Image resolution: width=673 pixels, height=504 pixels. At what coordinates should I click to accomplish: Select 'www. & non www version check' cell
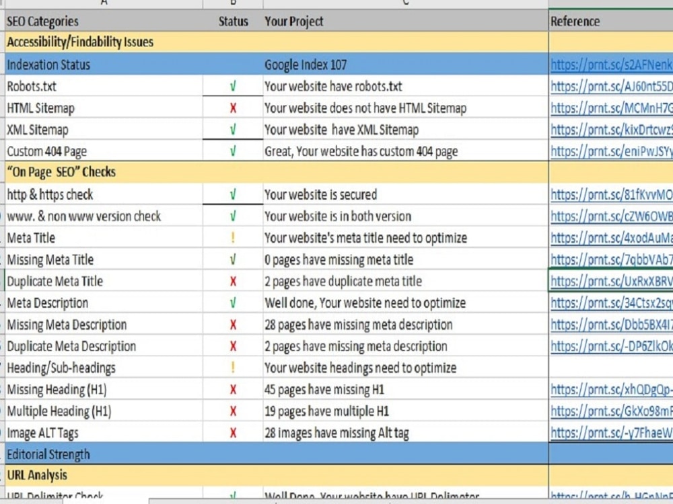tap(104, 216)
